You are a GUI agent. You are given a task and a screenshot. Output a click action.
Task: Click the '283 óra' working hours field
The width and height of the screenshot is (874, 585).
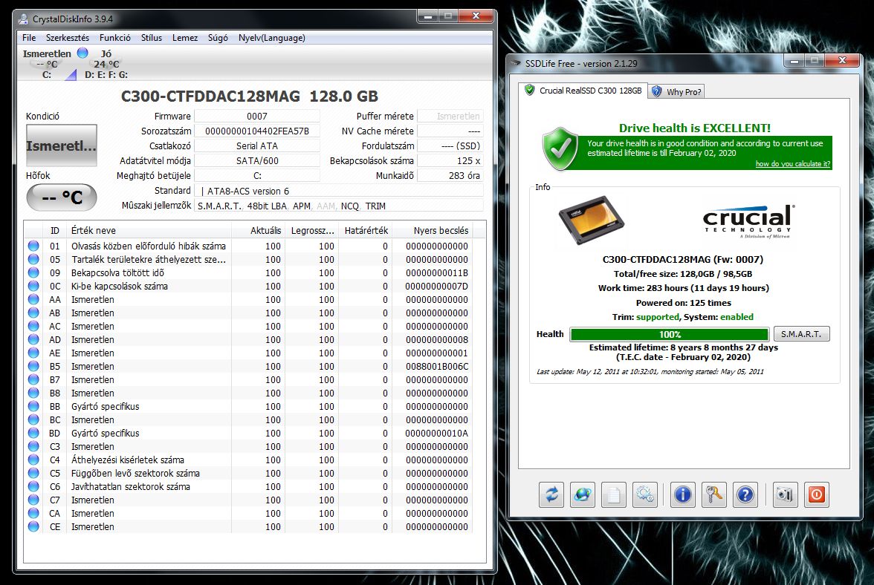(450, 175)
